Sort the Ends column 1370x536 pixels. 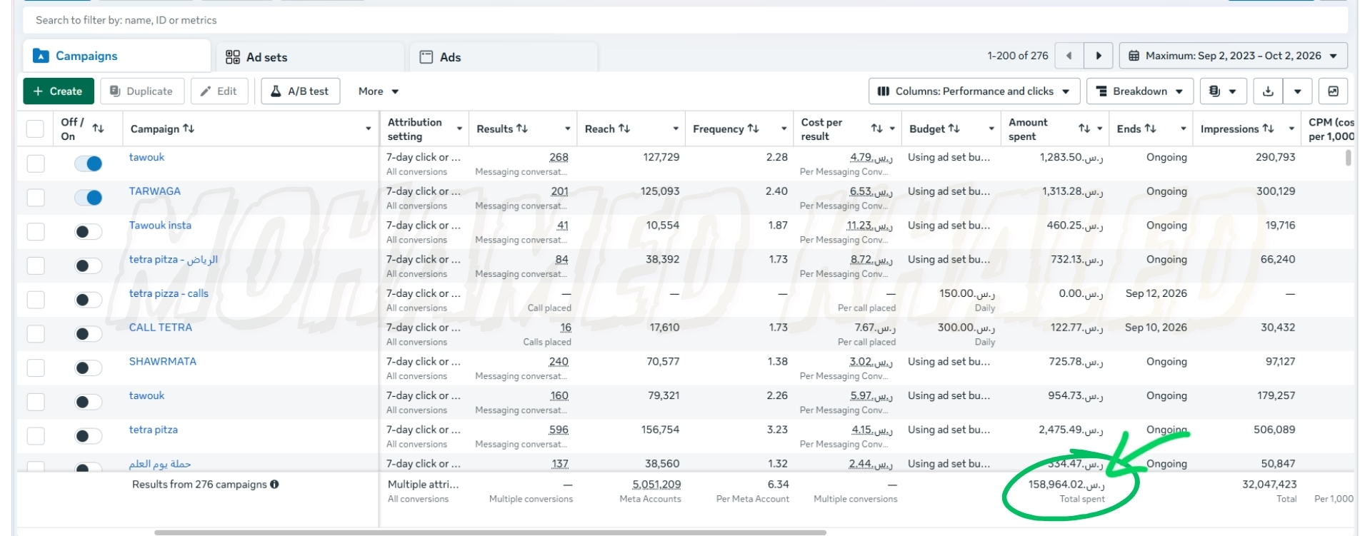point(1150,128)
